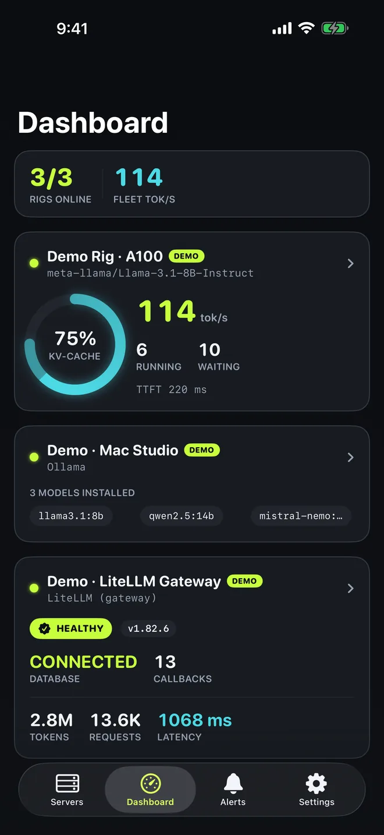Select the llama3.1:8b model chip

coord(71,516)
